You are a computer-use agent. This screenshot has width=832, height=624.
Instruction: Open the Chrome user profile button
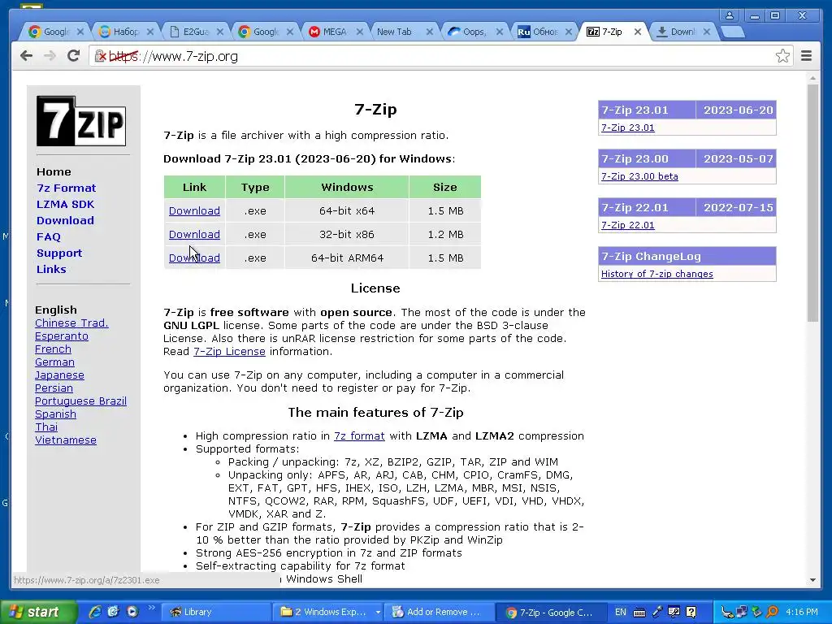tap(730, 16)
